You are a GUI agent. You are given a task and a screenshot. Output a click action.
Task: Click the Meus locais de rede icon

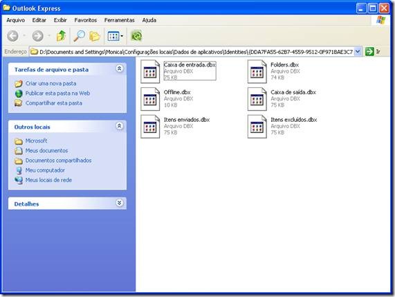[19, 180]
